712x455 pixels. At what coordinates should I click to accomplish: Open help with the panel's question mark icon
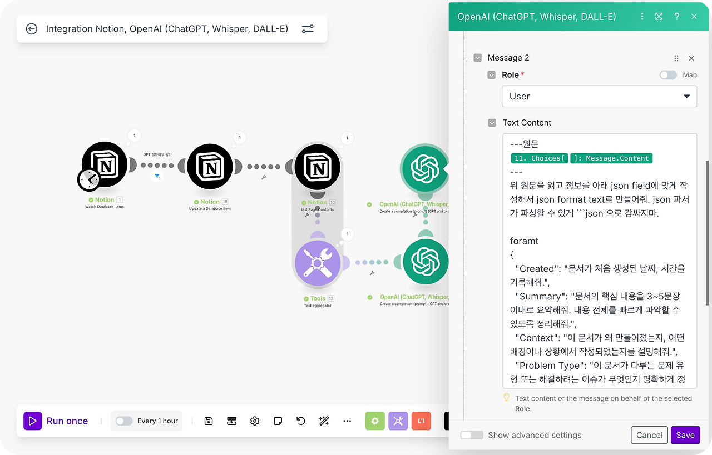677,17
